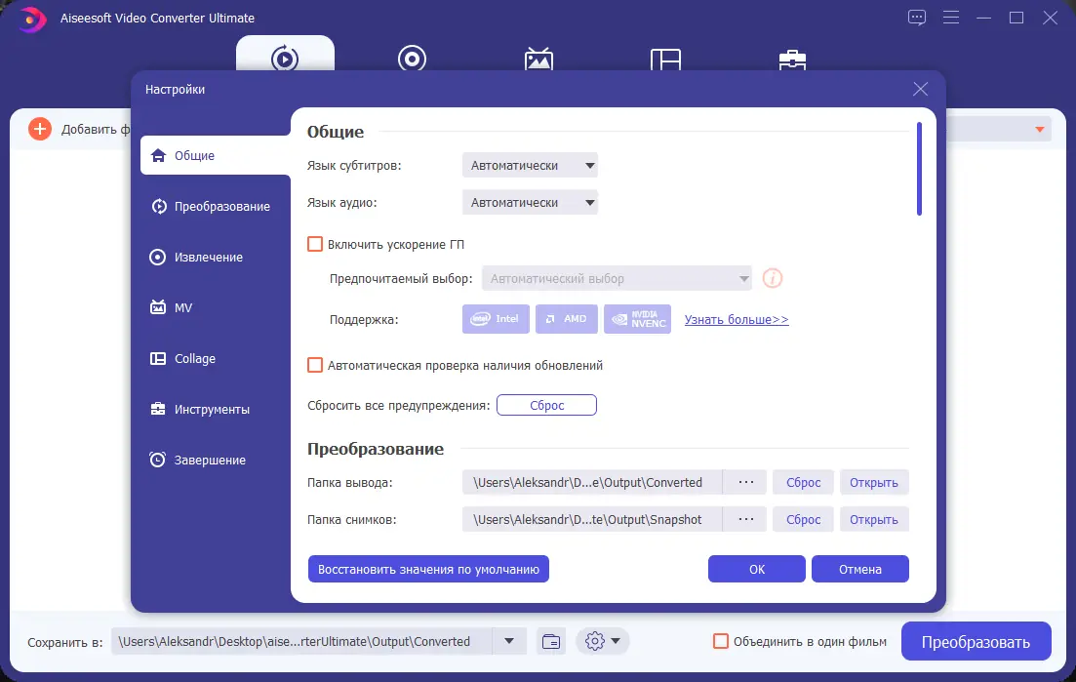Toggle Объединить в один фильм checkbox

pos(721,642)
